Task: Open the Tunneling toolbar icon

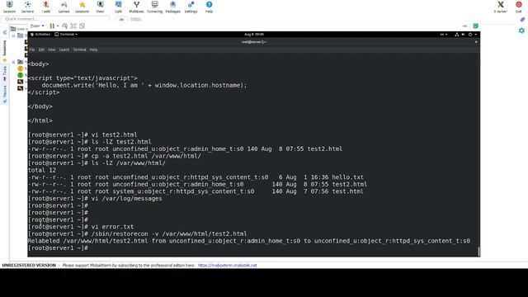Action: (154, 7)
